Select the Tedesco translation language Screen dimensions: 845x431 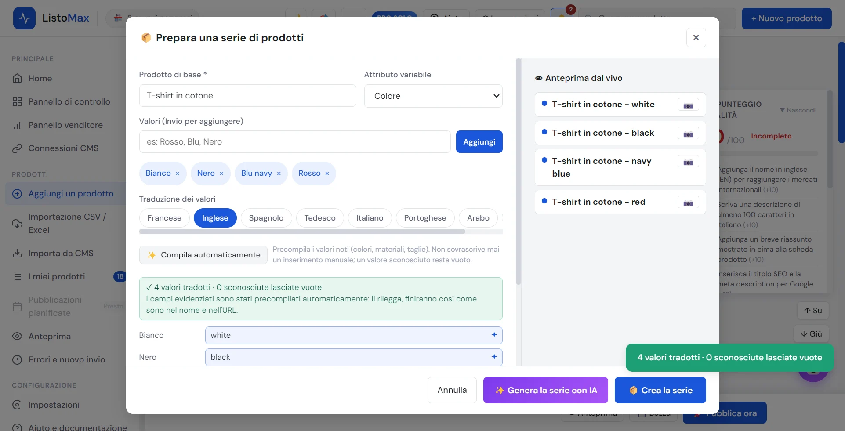tap(320, 218)
